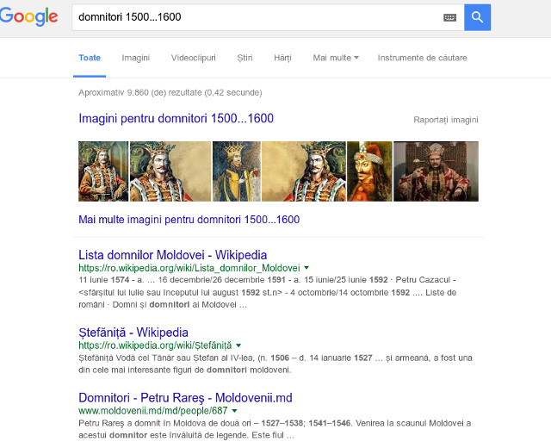Screen dimensions: 551x448
Task: Switch to the Videoclipuri tab
Action: (193, 58)
